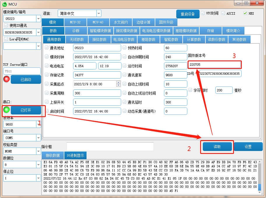Open the 校验类型 NONE dropdown
The height and width of the screenshot is (198, 266).
(x=38, y=151)
